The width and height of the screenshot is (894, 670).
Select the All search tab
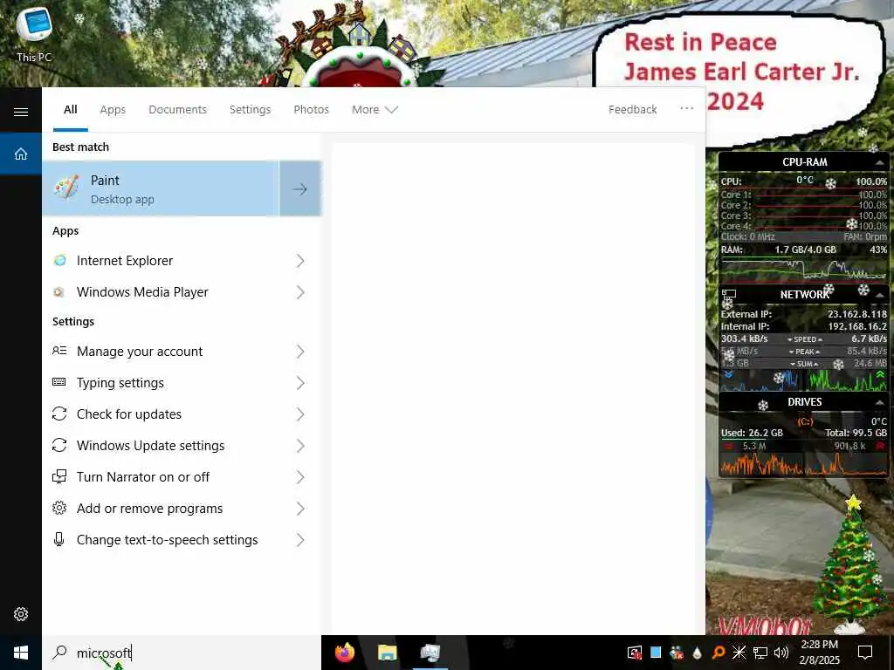[70, 109]
